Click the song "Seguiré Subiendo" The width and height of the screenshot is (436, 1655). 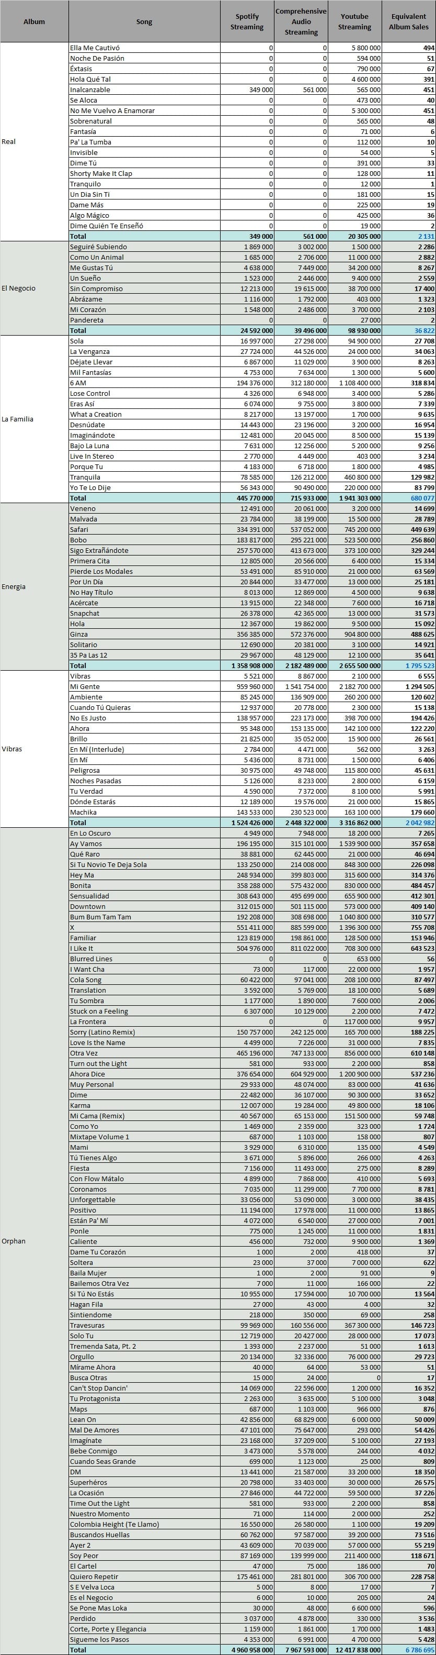tap(99, 247)
